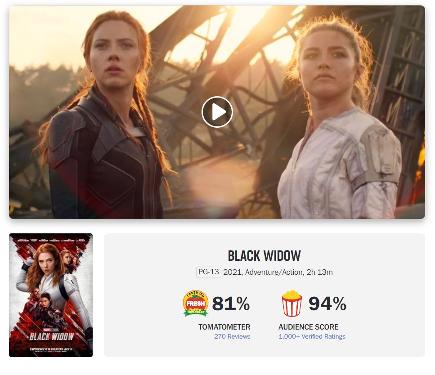This screenshot has width=435, height=375.
Task: Click the TOMATOMETER label
Action: tap(224, 327)
